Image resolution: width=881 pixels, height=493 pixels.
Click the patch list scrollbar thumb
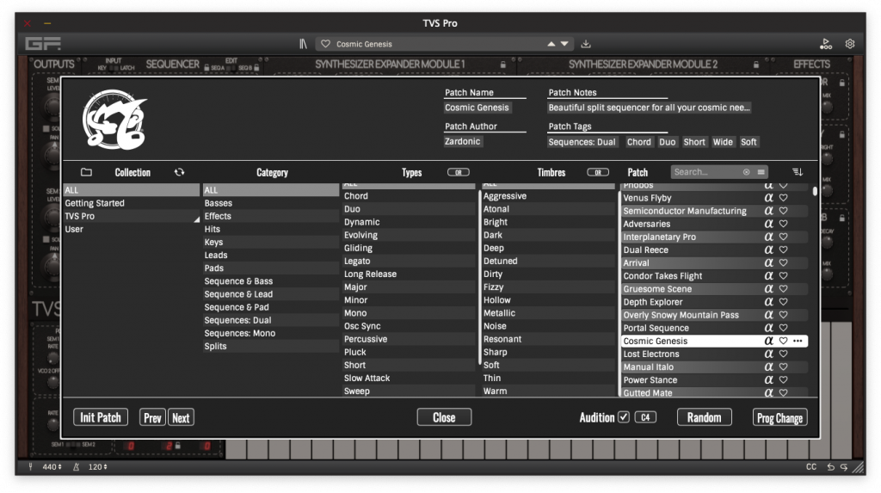tap(815, 191)
